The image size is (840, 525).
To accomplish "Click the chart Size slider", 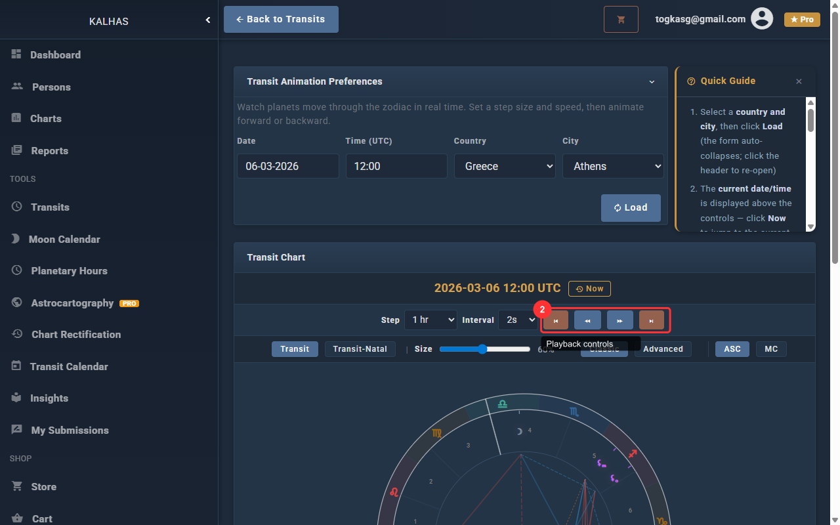I will tap(484, 349).
